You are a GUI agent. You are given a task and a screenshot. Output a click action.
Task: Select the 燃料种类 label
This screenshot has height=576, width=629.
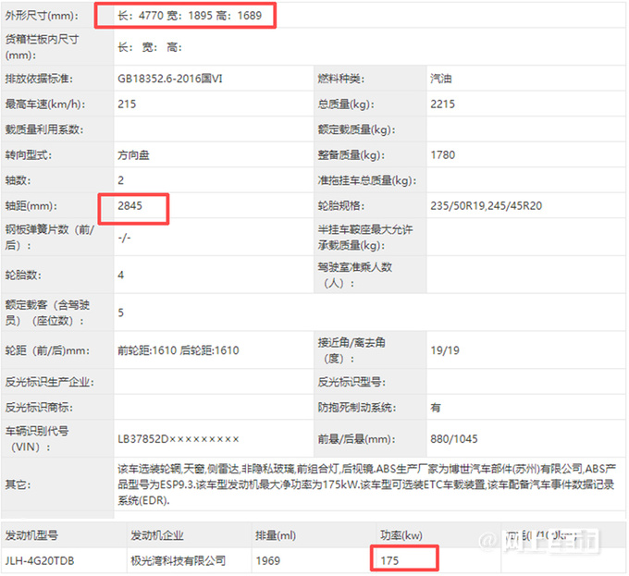pyautogui.click(x=341, y=79)
